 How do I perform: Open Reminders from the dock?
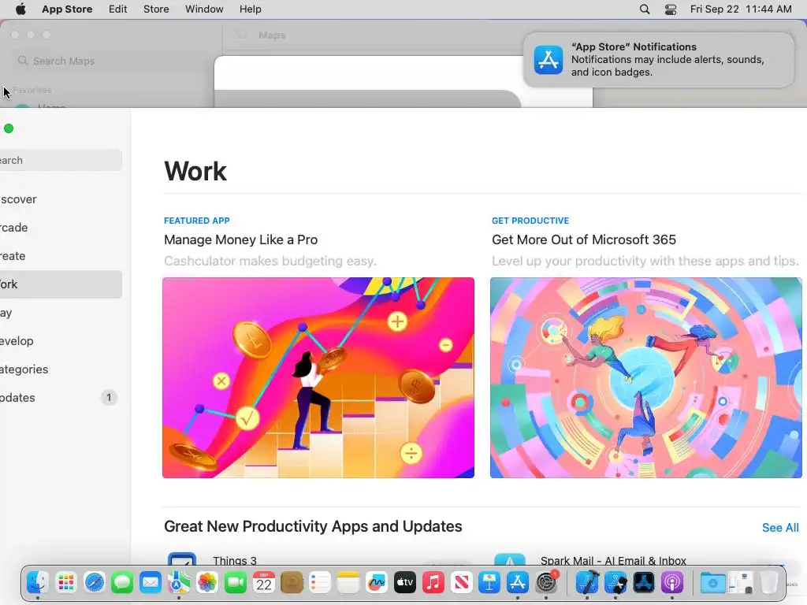(x=320, y=583)
